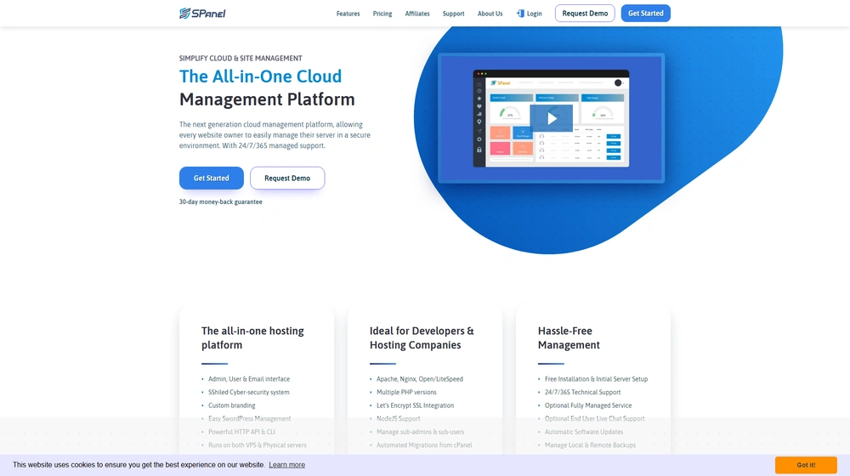Click Get Started below the hero description

point(211,178)
